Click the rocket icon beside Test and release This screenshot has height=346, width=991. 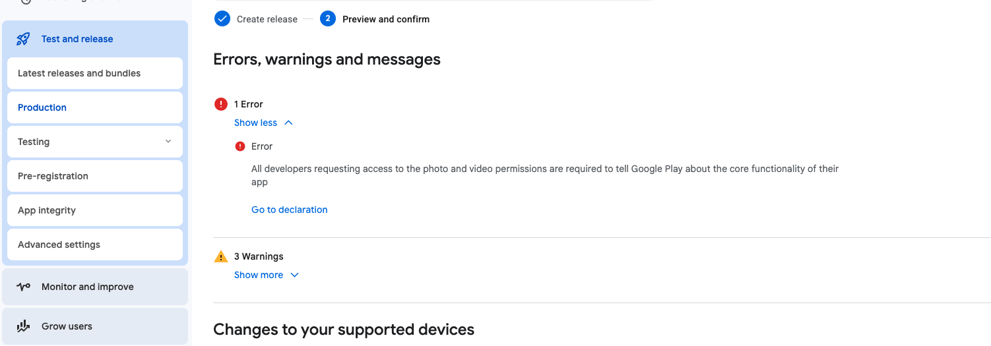(x=23, y=39)
